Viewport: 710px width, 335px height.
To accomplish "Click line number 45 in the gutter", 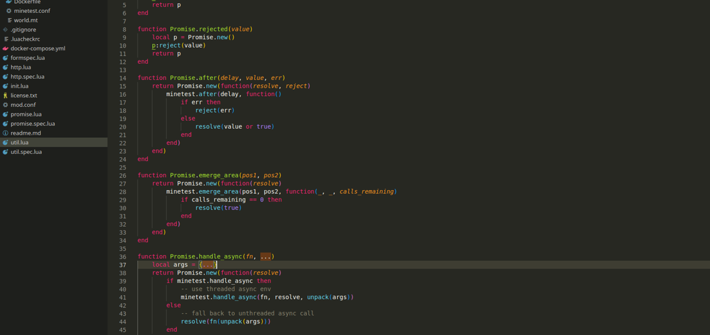I will 123,330.
